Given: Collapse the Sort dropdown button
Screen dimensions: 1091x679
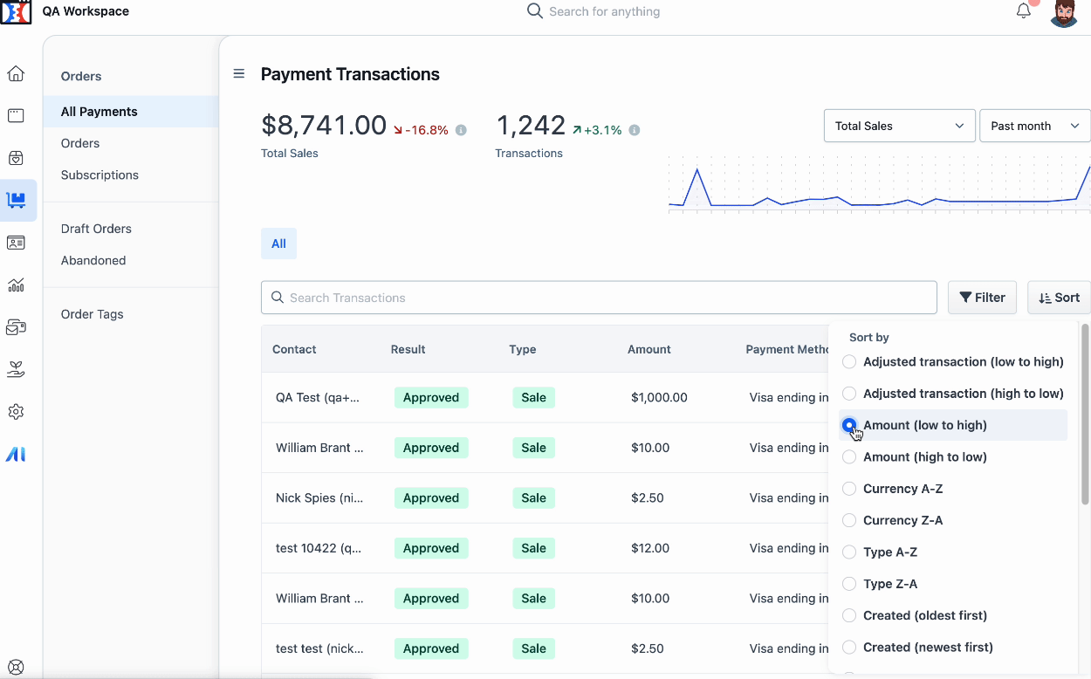Looking at the screenshot, I should (x=1059, y=298).
